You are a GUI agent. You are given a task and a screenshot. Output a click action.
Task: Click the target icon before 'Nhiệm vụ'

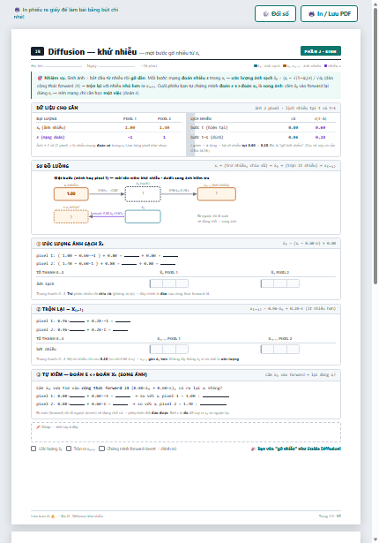point(40,78)
